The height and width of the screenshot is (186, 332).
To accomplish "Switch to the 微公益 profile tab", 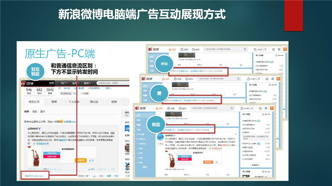I will [94, 102].
